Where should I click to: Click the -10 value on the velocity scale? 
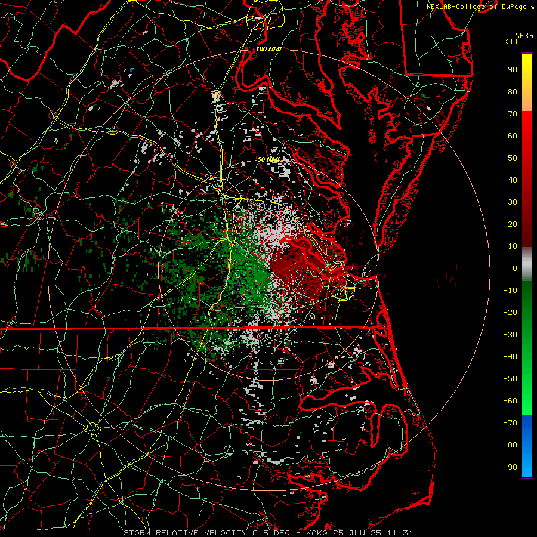click(510, 291)
